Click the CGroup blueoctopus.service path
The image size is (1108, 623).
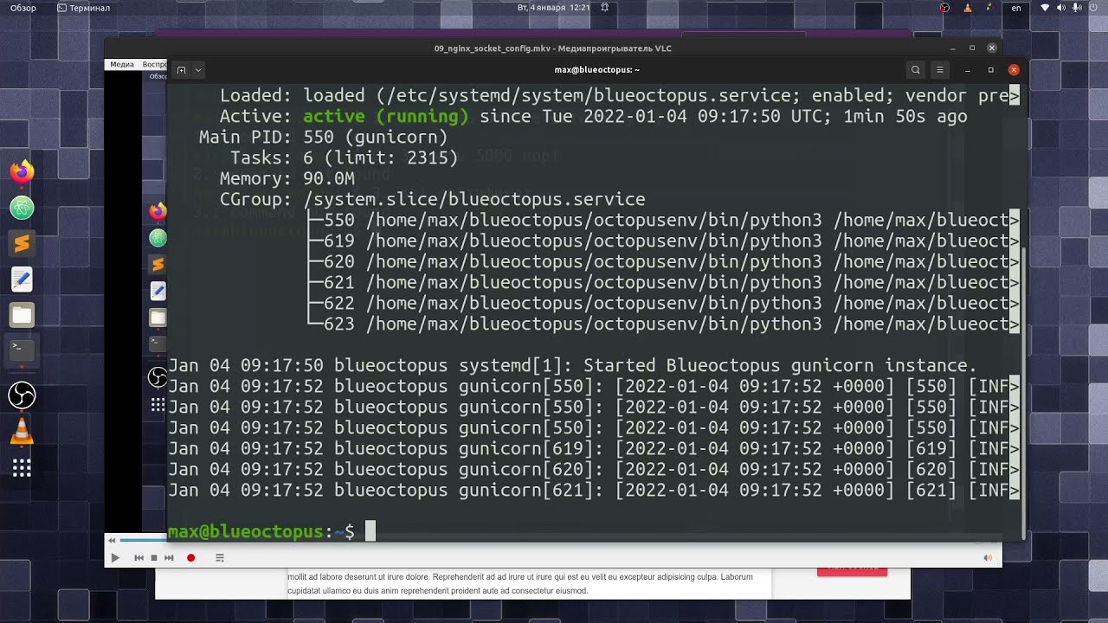pos(473,199)
